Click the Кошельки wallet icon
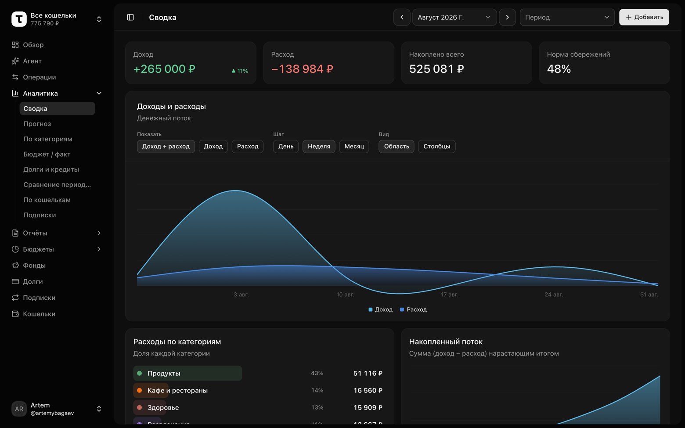 coord(15,314)
